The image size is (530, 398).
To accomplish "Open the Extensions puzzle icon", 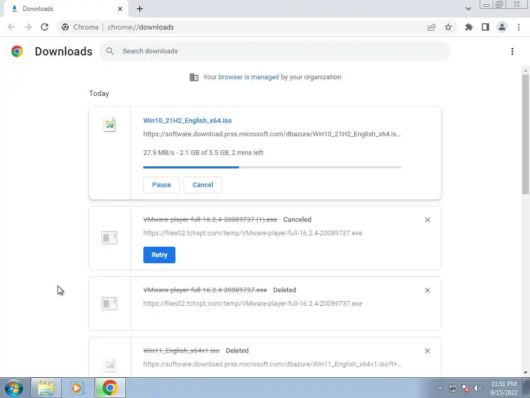I will tap(468, 27).
